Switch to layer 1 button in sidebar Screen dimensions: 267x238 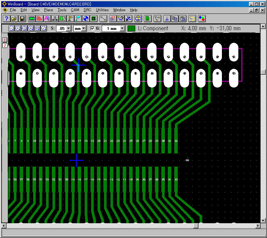pyautogui.click(x=5, y=40)
